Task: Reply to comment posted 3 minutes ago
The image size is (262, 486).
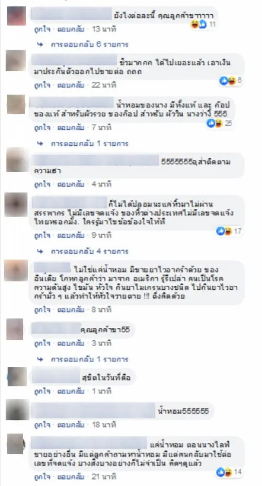Action: (70, 344)
